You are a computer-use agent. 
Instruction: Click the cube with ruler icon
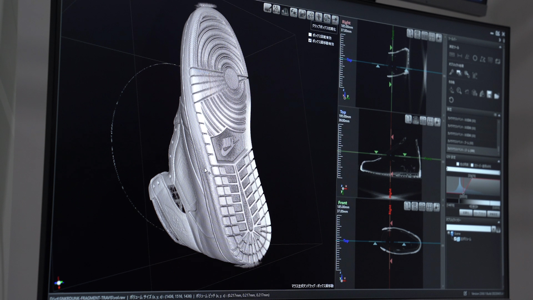pyautogui.click(x=310, y=15)
